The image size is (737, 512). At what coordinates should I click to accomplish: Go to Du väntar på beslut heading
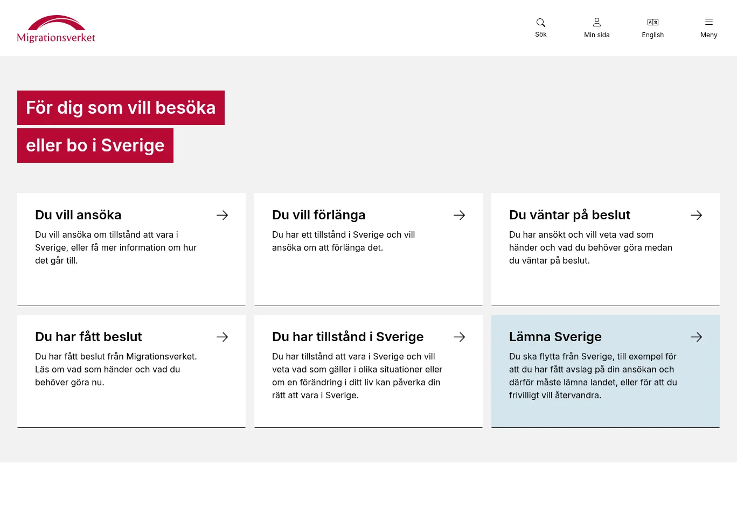tap(569, 215)
